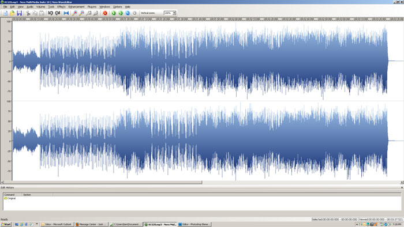Click the blue loop playback button

click(128, 13)
